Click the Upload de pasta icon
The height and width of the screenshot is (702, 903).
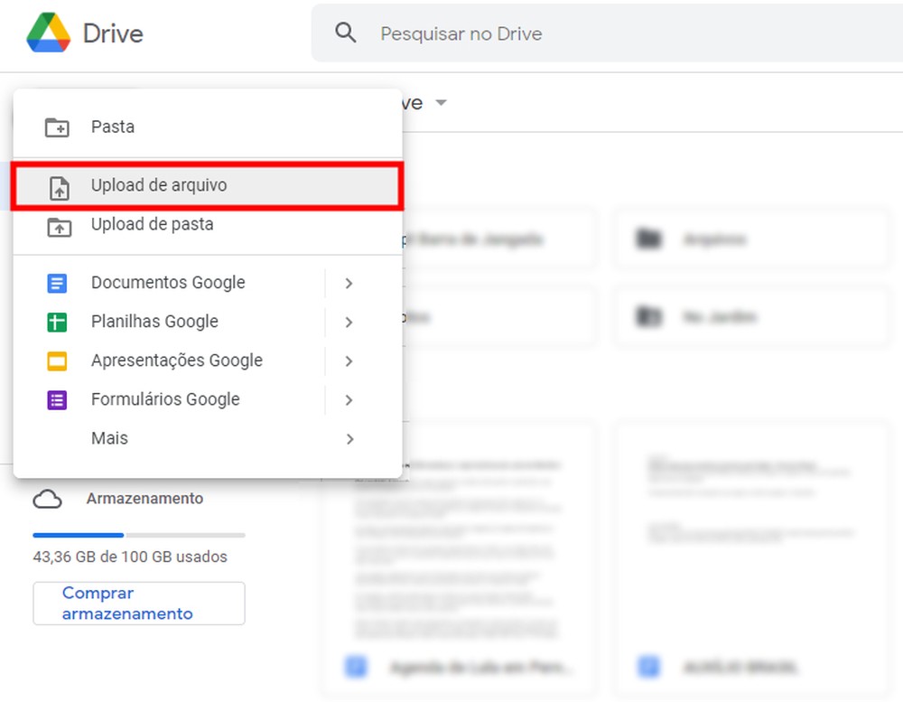(58, 225)
